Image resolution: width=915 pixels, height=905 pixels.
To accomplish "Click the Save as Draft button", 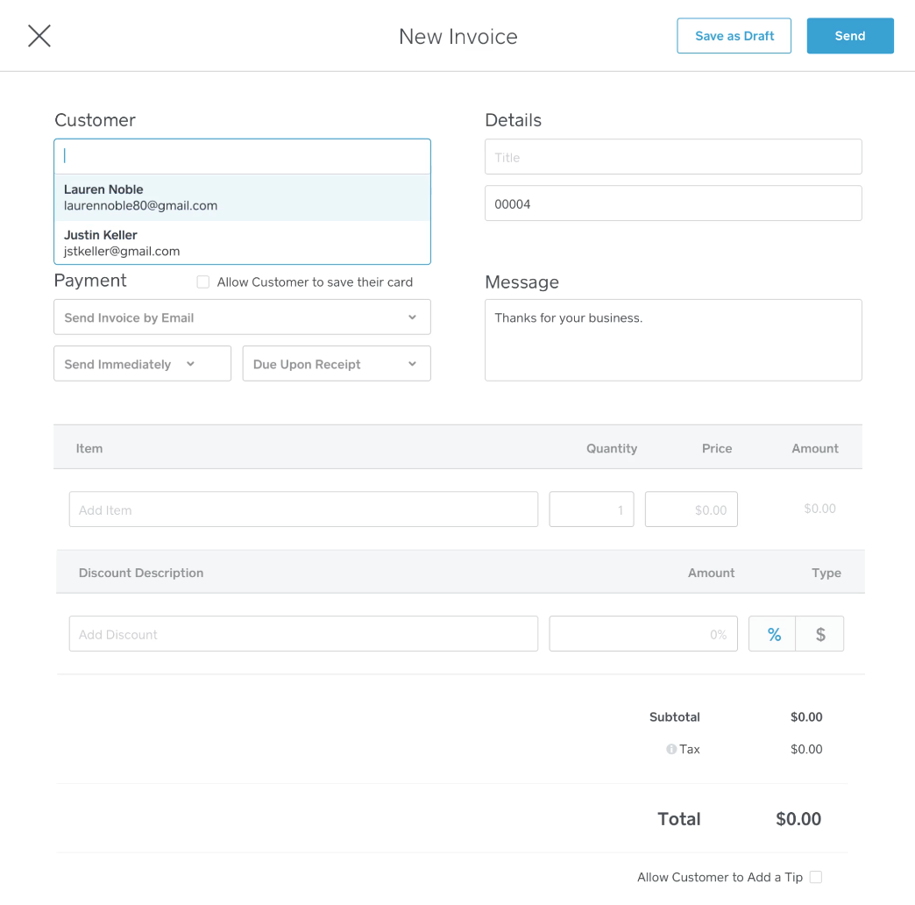I will click(x=734, y=35).
